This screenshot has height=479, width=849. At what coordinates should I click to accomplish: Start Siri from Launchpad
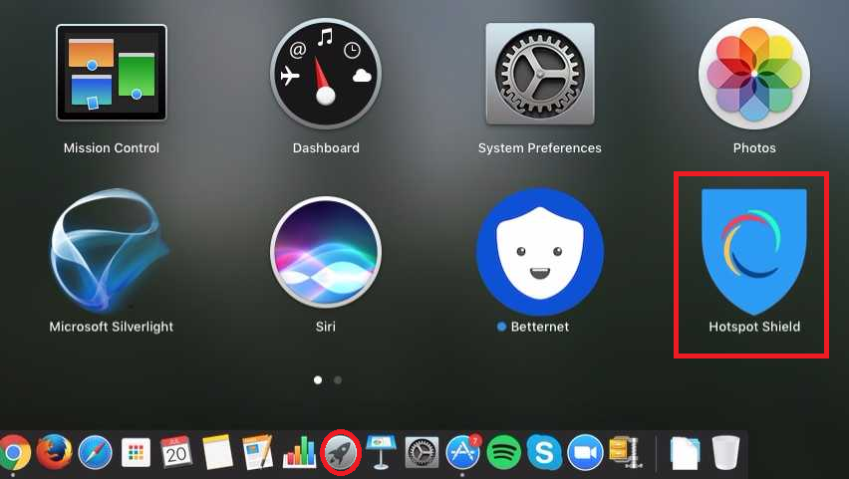pyautogui.click(x=326, y=252)
